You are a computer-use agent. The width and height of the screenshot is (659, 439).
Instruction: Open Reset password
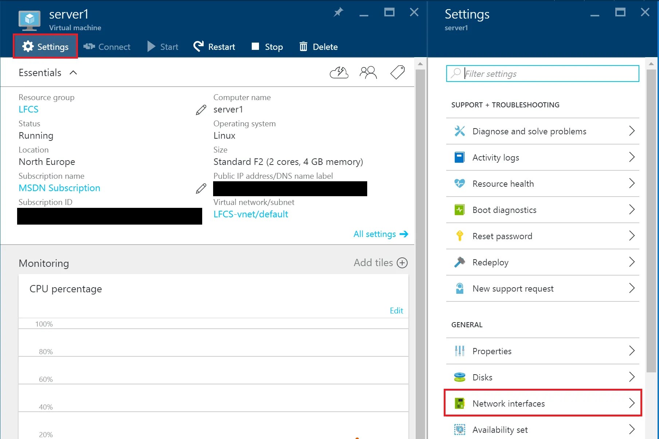[x=542, y=236]
